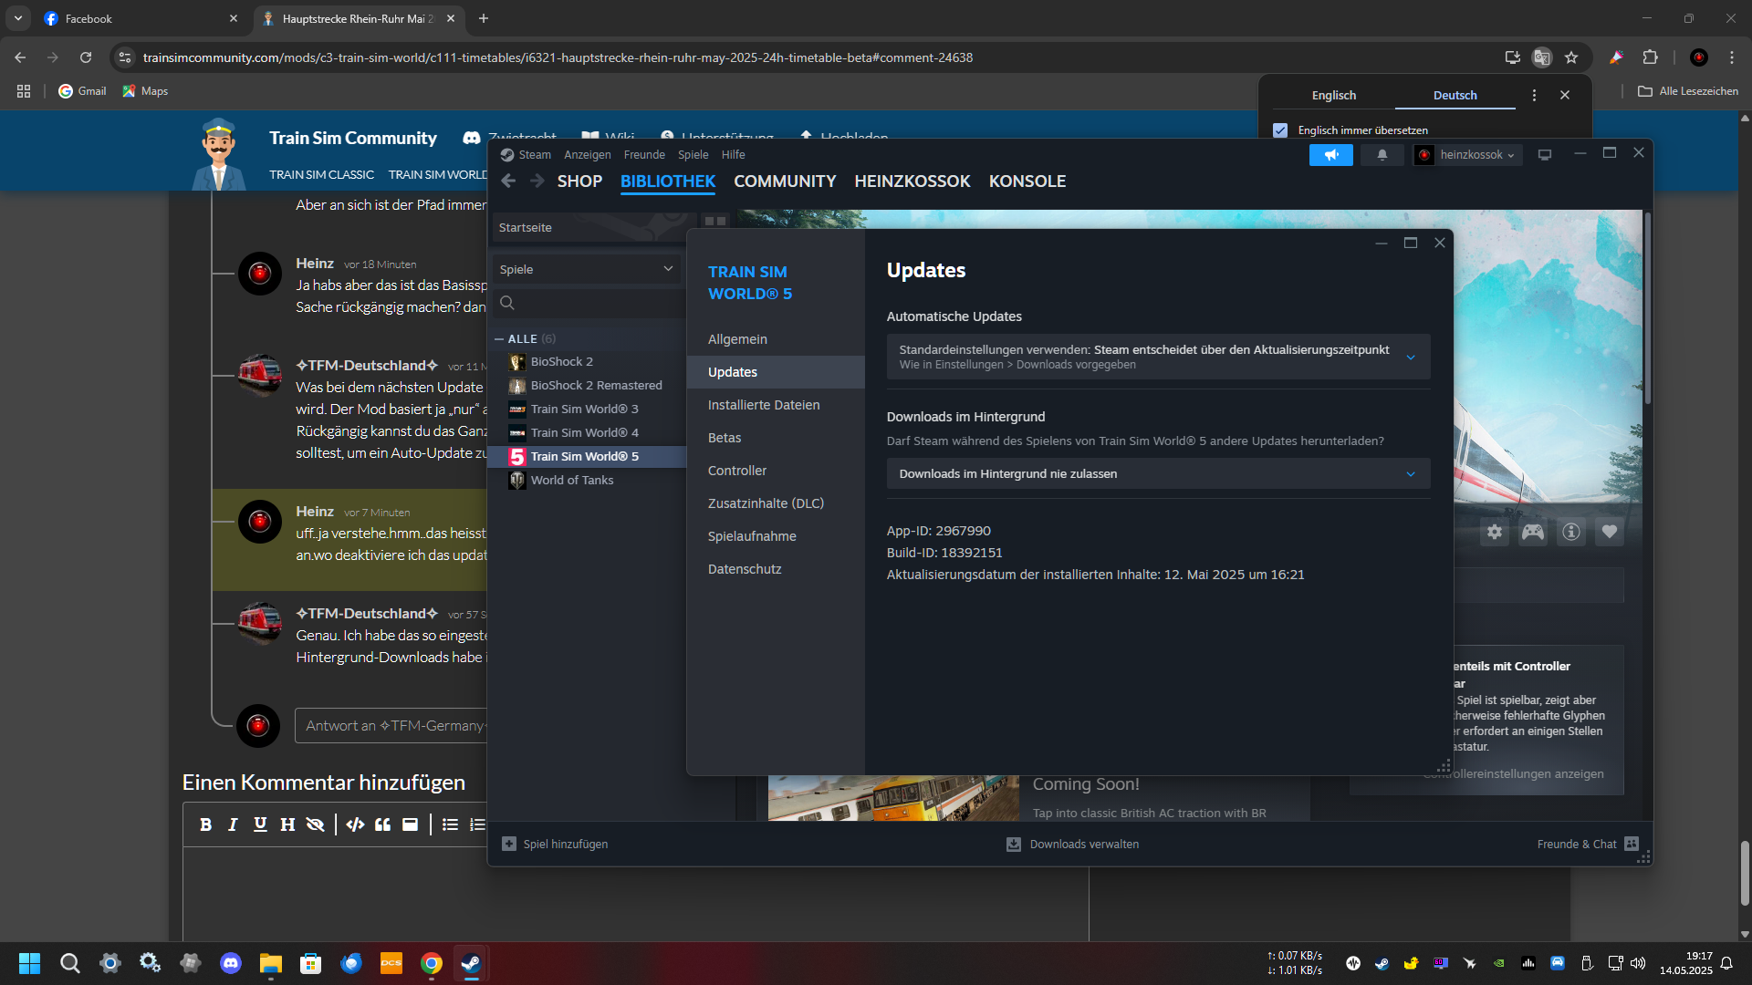This screenshot has height=985, width=1752.
Task: Click the Italic editor button
Action: click(233, 824)
